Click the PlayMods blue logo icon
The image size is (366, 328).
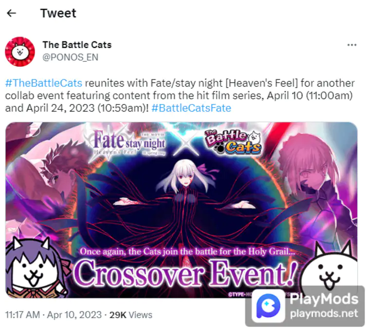(x=268, y=306)
